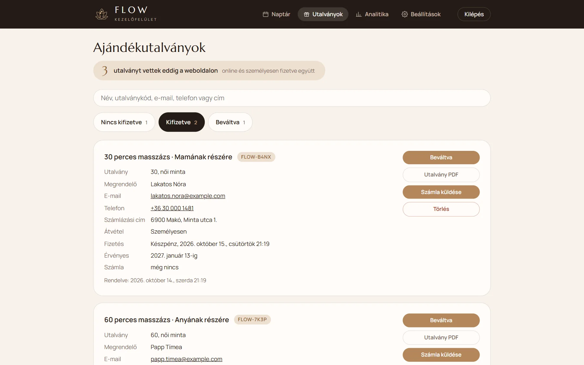This screenshot has width=584, height=365.
Task: Click the title 60 perces masszázs · Anyának részére
Action: click(x=166, y=320)
